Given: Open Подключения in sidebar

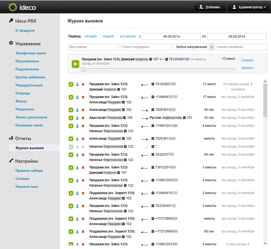Looking at the screenshot, I should (27, 69).
